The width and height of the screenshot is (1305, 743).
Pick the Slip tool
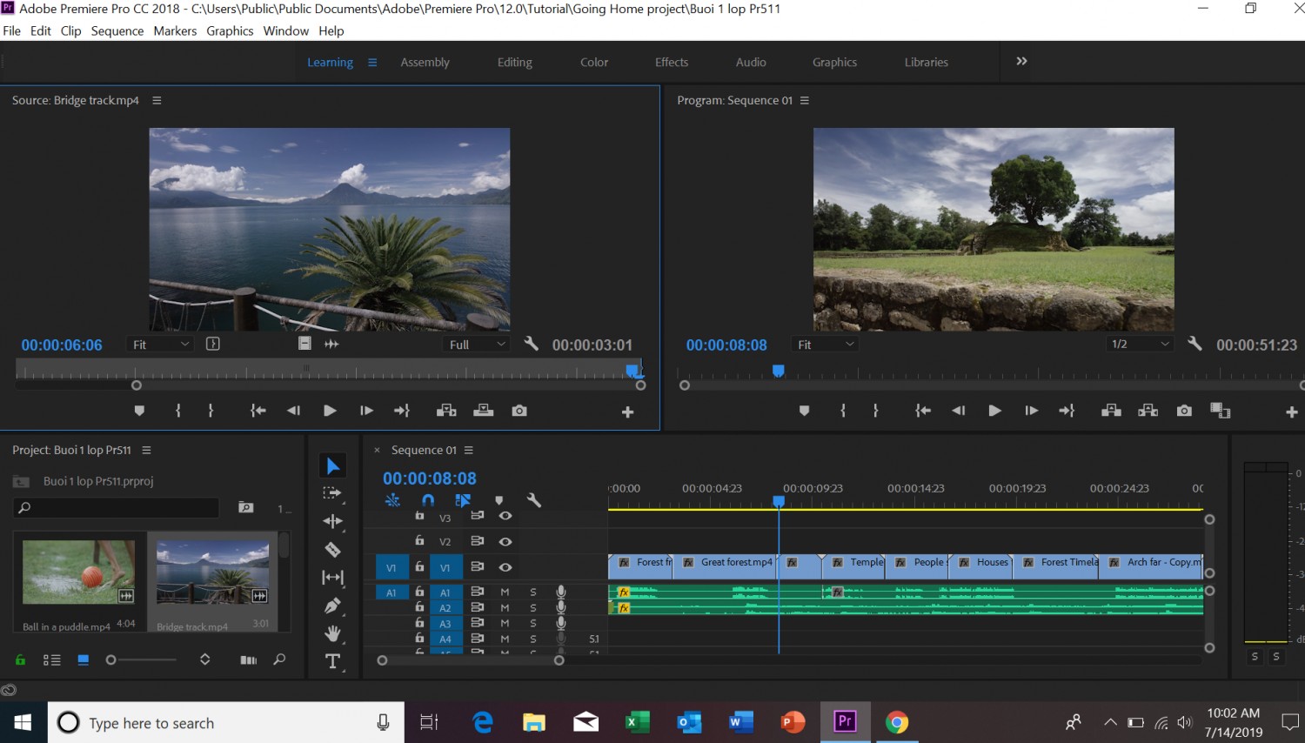[x=332, y=577]
